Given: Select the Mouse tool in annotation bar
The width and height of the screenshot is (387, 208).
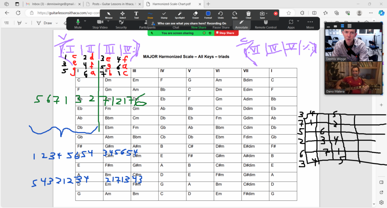Looking at the screenshot, I should [x=109, y=15].
